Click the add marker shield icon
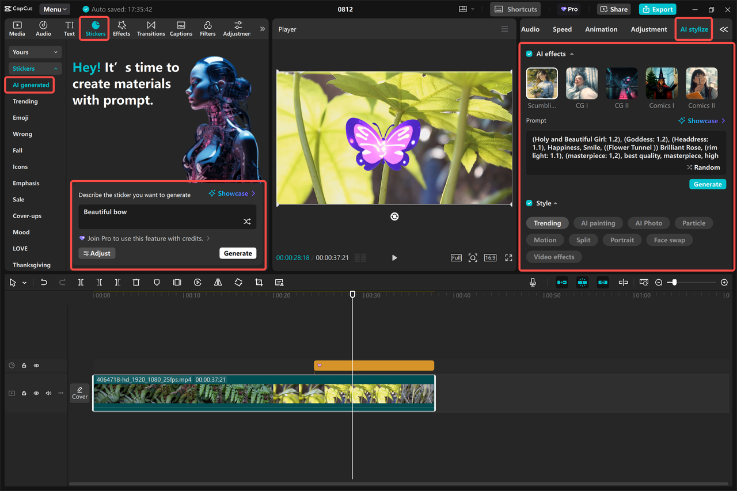Image resolution: width=737 pixels, height=491 pixels. (x=157, y=283)
